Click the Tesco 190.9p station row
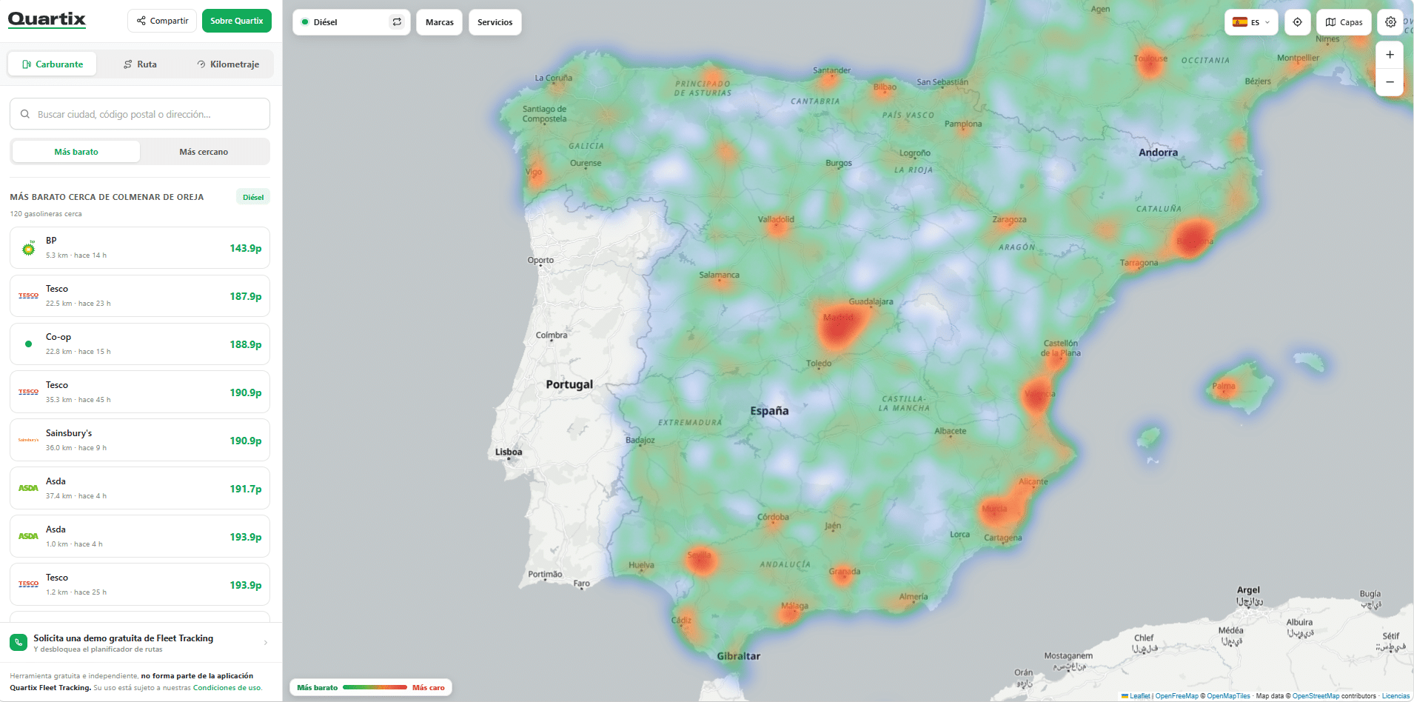Image resolution: width=1414 pixels, height=702 pixels. (x=140, y=392)
